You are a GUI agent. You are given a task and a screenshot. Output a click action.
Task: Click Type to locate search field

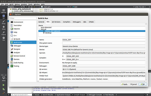click(x=21, y=95)
